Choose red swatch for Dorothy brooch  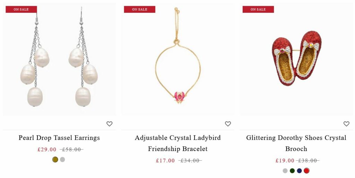point(306,171)
